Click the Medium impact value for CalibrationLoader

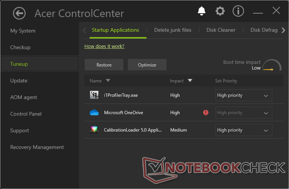(179, 130)
